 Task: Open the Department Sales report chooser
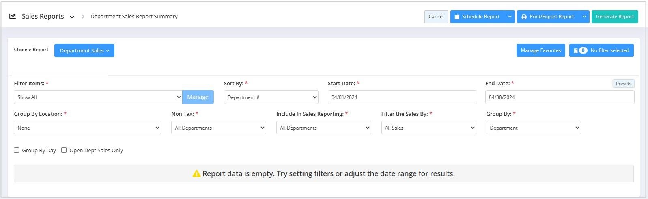[x=84, y=50]
